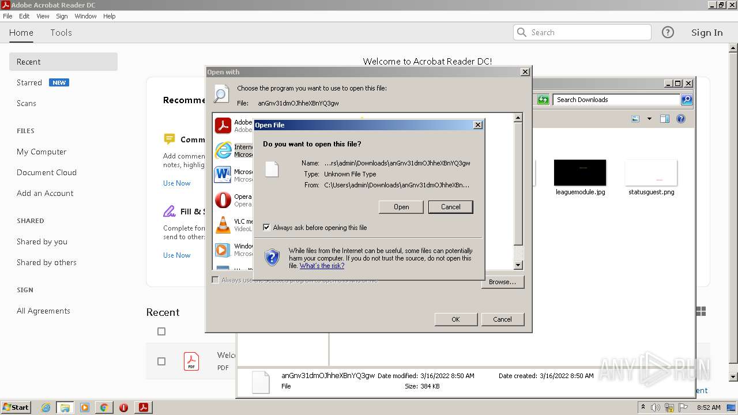The height and width of the screenshot is (415, 738).
Task: Click OK in the Open with dialog
Action: 455,319
